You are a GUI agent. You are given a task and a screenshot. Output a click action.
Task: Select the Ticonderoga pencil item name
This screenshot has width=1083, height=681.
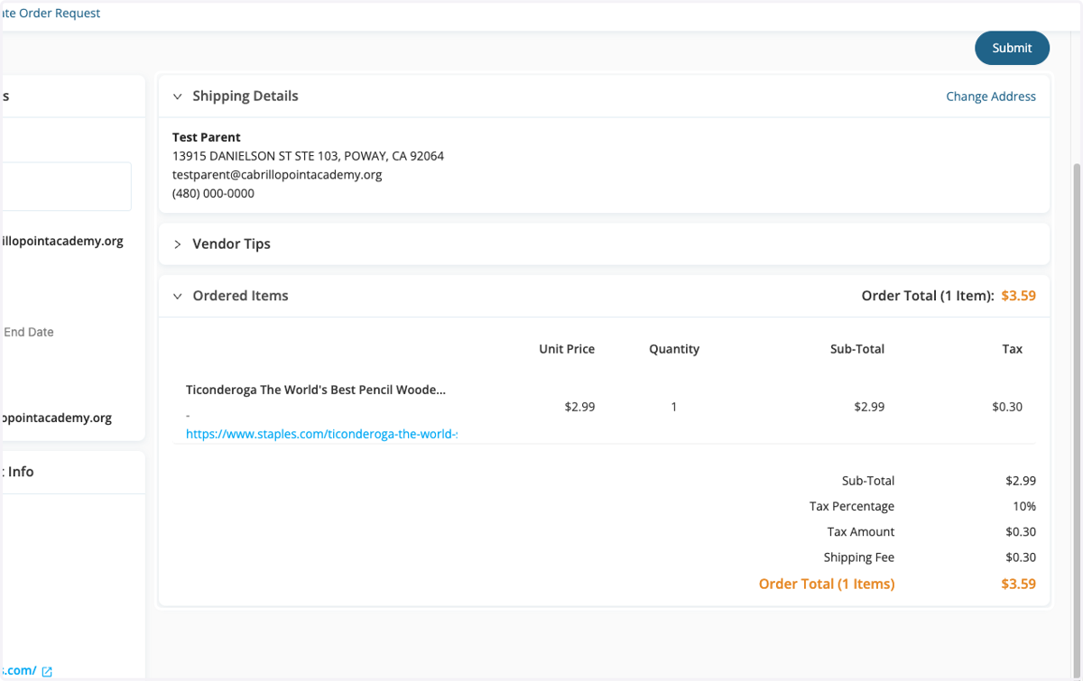tap(316, 390)
